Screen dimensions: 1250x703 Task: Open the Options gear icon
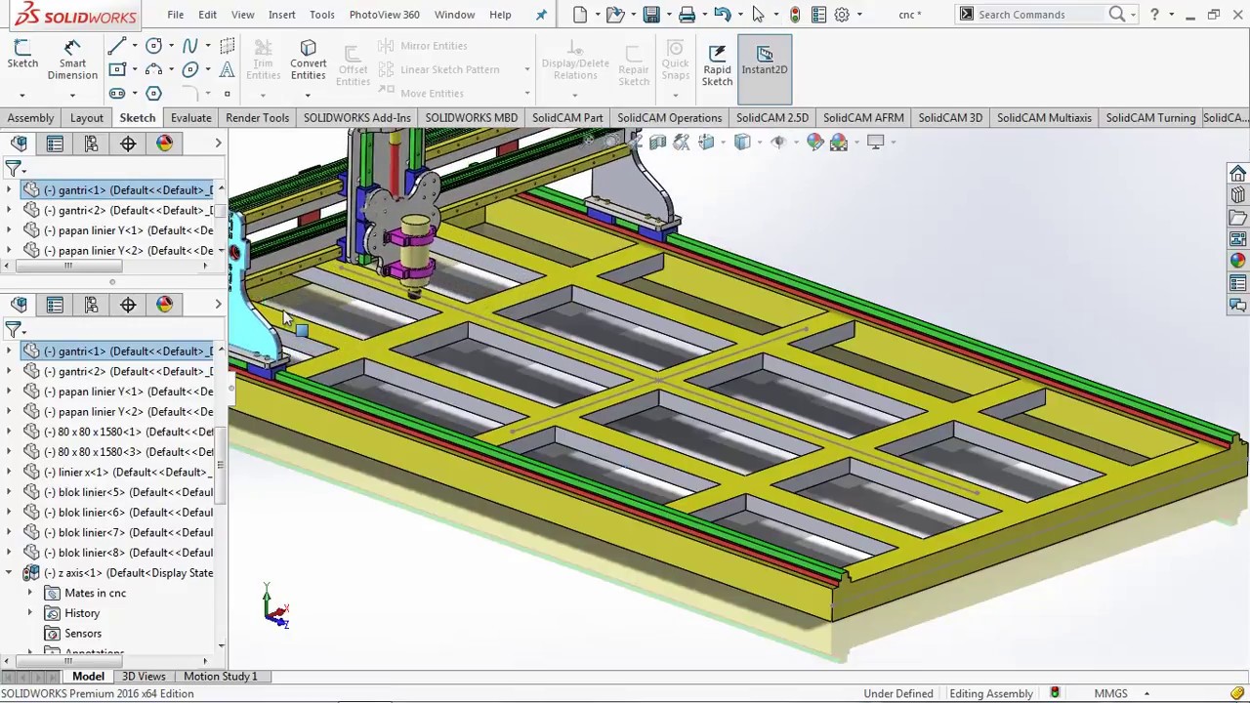pyautogui.click(x=842, y=15)
